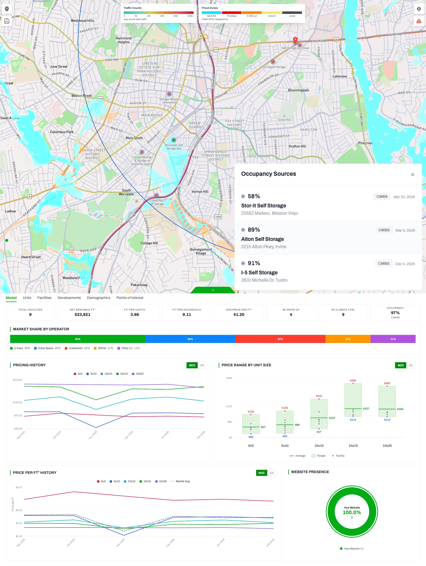Click the red warning triangle icon
This screenshot has width=426, height=566.
pos(419,21)
